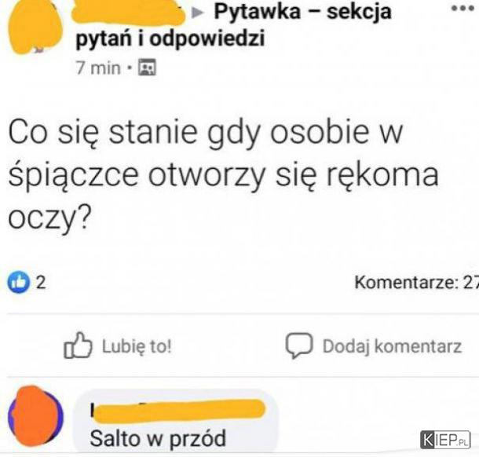
Task: Click the Salto w przód comment text
Action: [158, 439]
